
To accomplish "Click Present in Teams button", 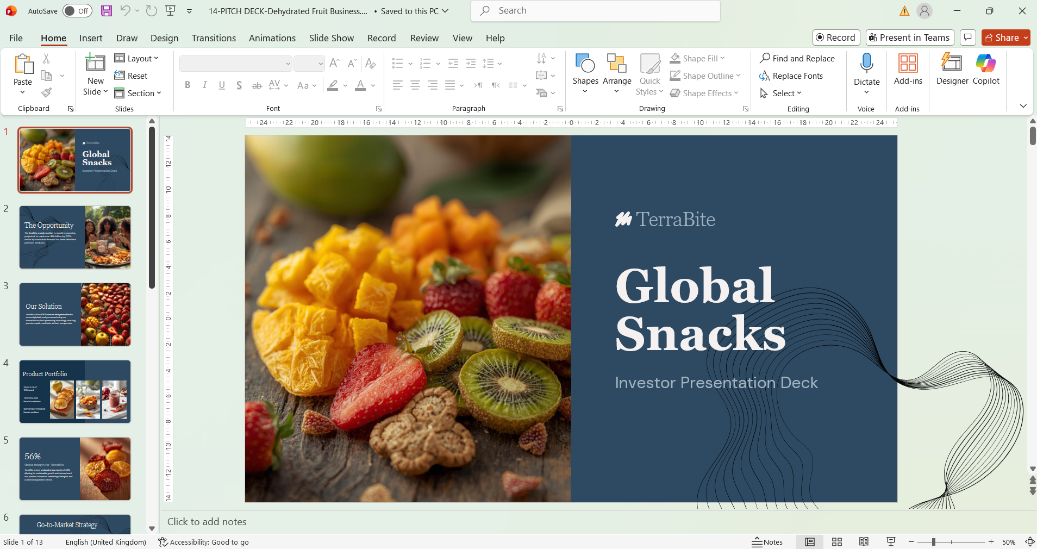I will point(910,38).
